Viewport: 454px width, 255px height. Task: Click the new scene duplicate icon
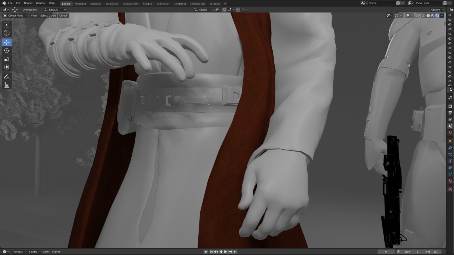(x=398, y=3)
